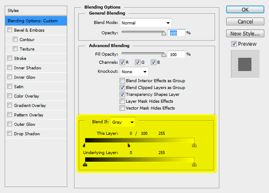The image size is (269, 193).
Task: Disable the R channel checkbox
Action: pos(122,62)
